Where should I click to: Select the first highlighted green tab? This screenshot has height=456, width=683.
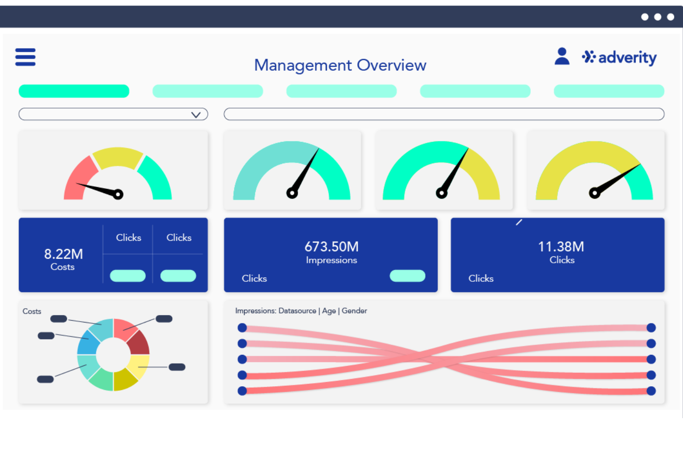[x=74, y=91]
